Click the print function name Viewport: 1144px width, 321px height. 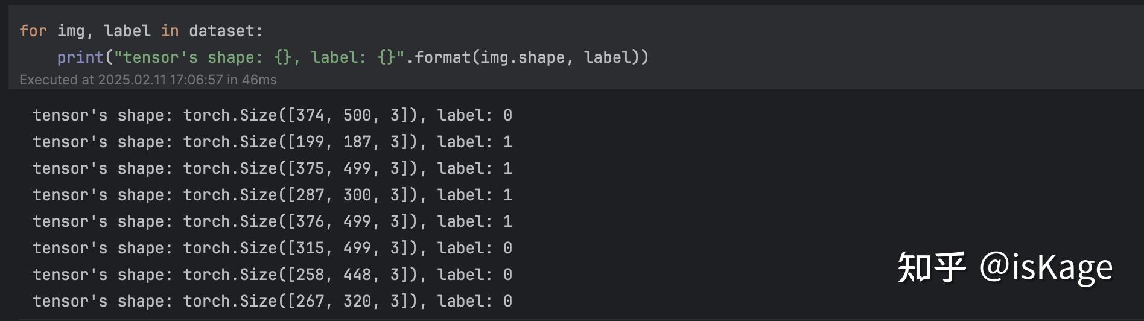80,57
